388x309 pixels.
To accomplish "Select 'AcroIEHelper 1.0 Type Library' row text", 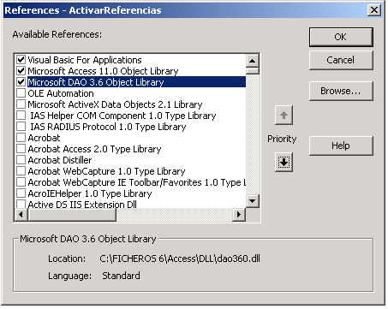I will coord(90,193).
